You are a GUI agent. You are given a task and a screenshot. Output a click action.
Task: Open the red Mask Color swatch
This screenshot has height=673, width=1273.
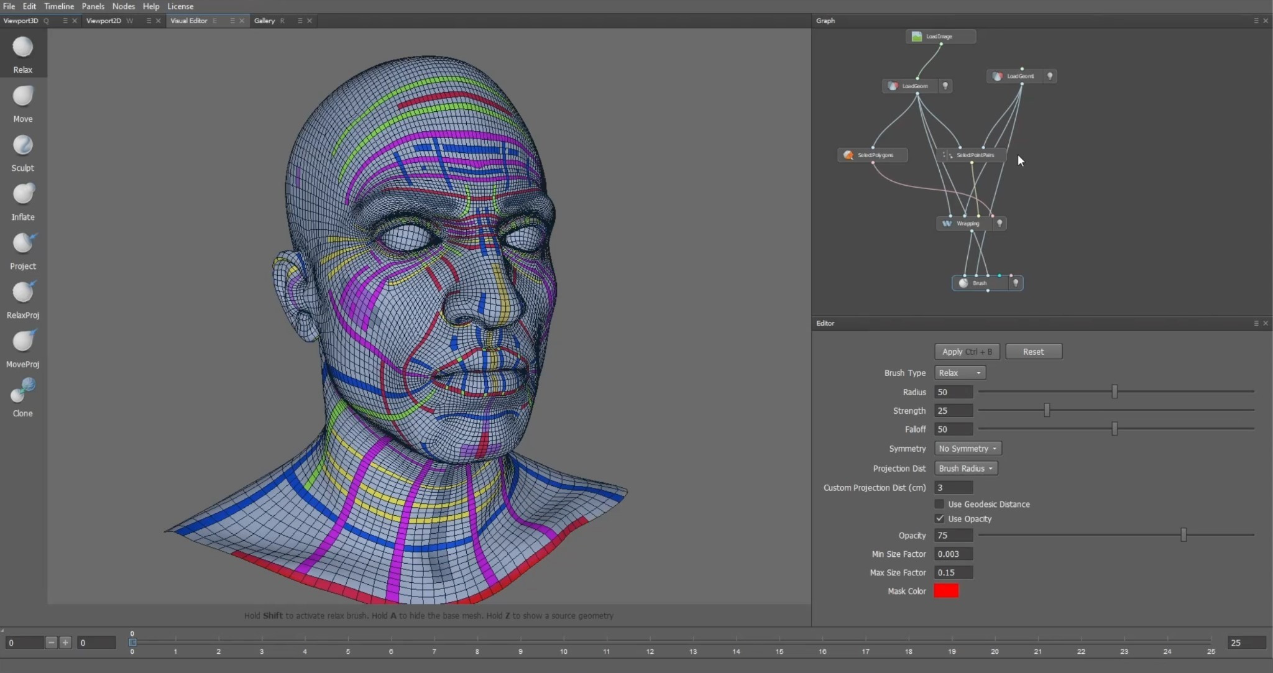946,591
